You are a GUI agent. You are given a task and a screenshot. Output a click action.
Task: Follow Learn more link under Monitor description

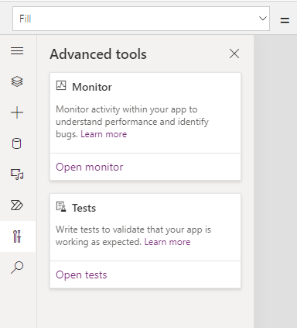[104, 134]
